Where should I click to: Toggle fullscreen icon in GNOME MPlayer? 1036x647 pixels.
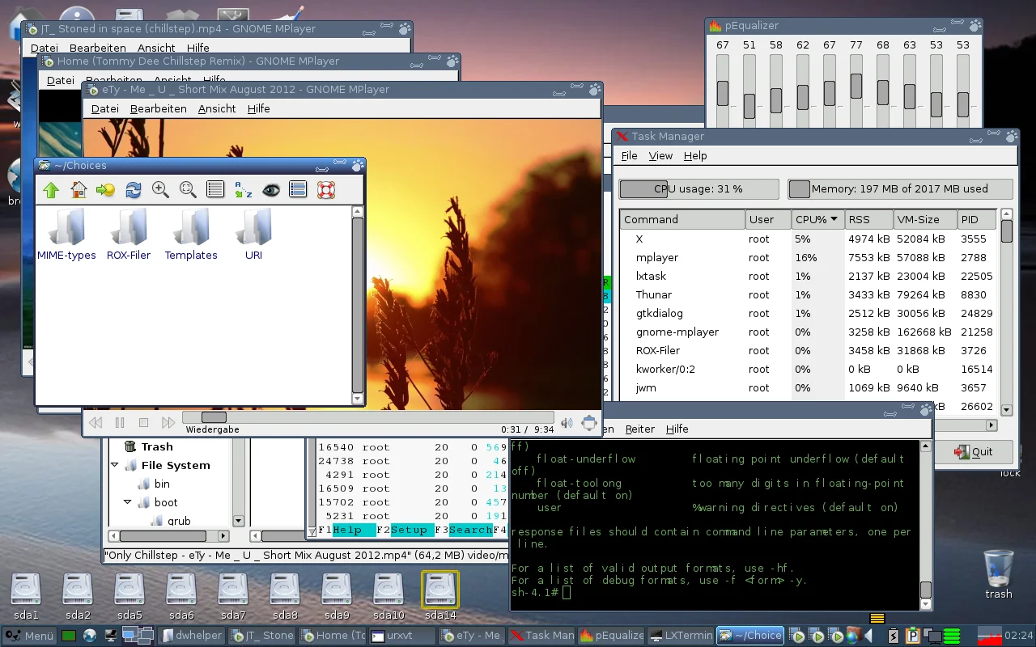tap(589, 422)
